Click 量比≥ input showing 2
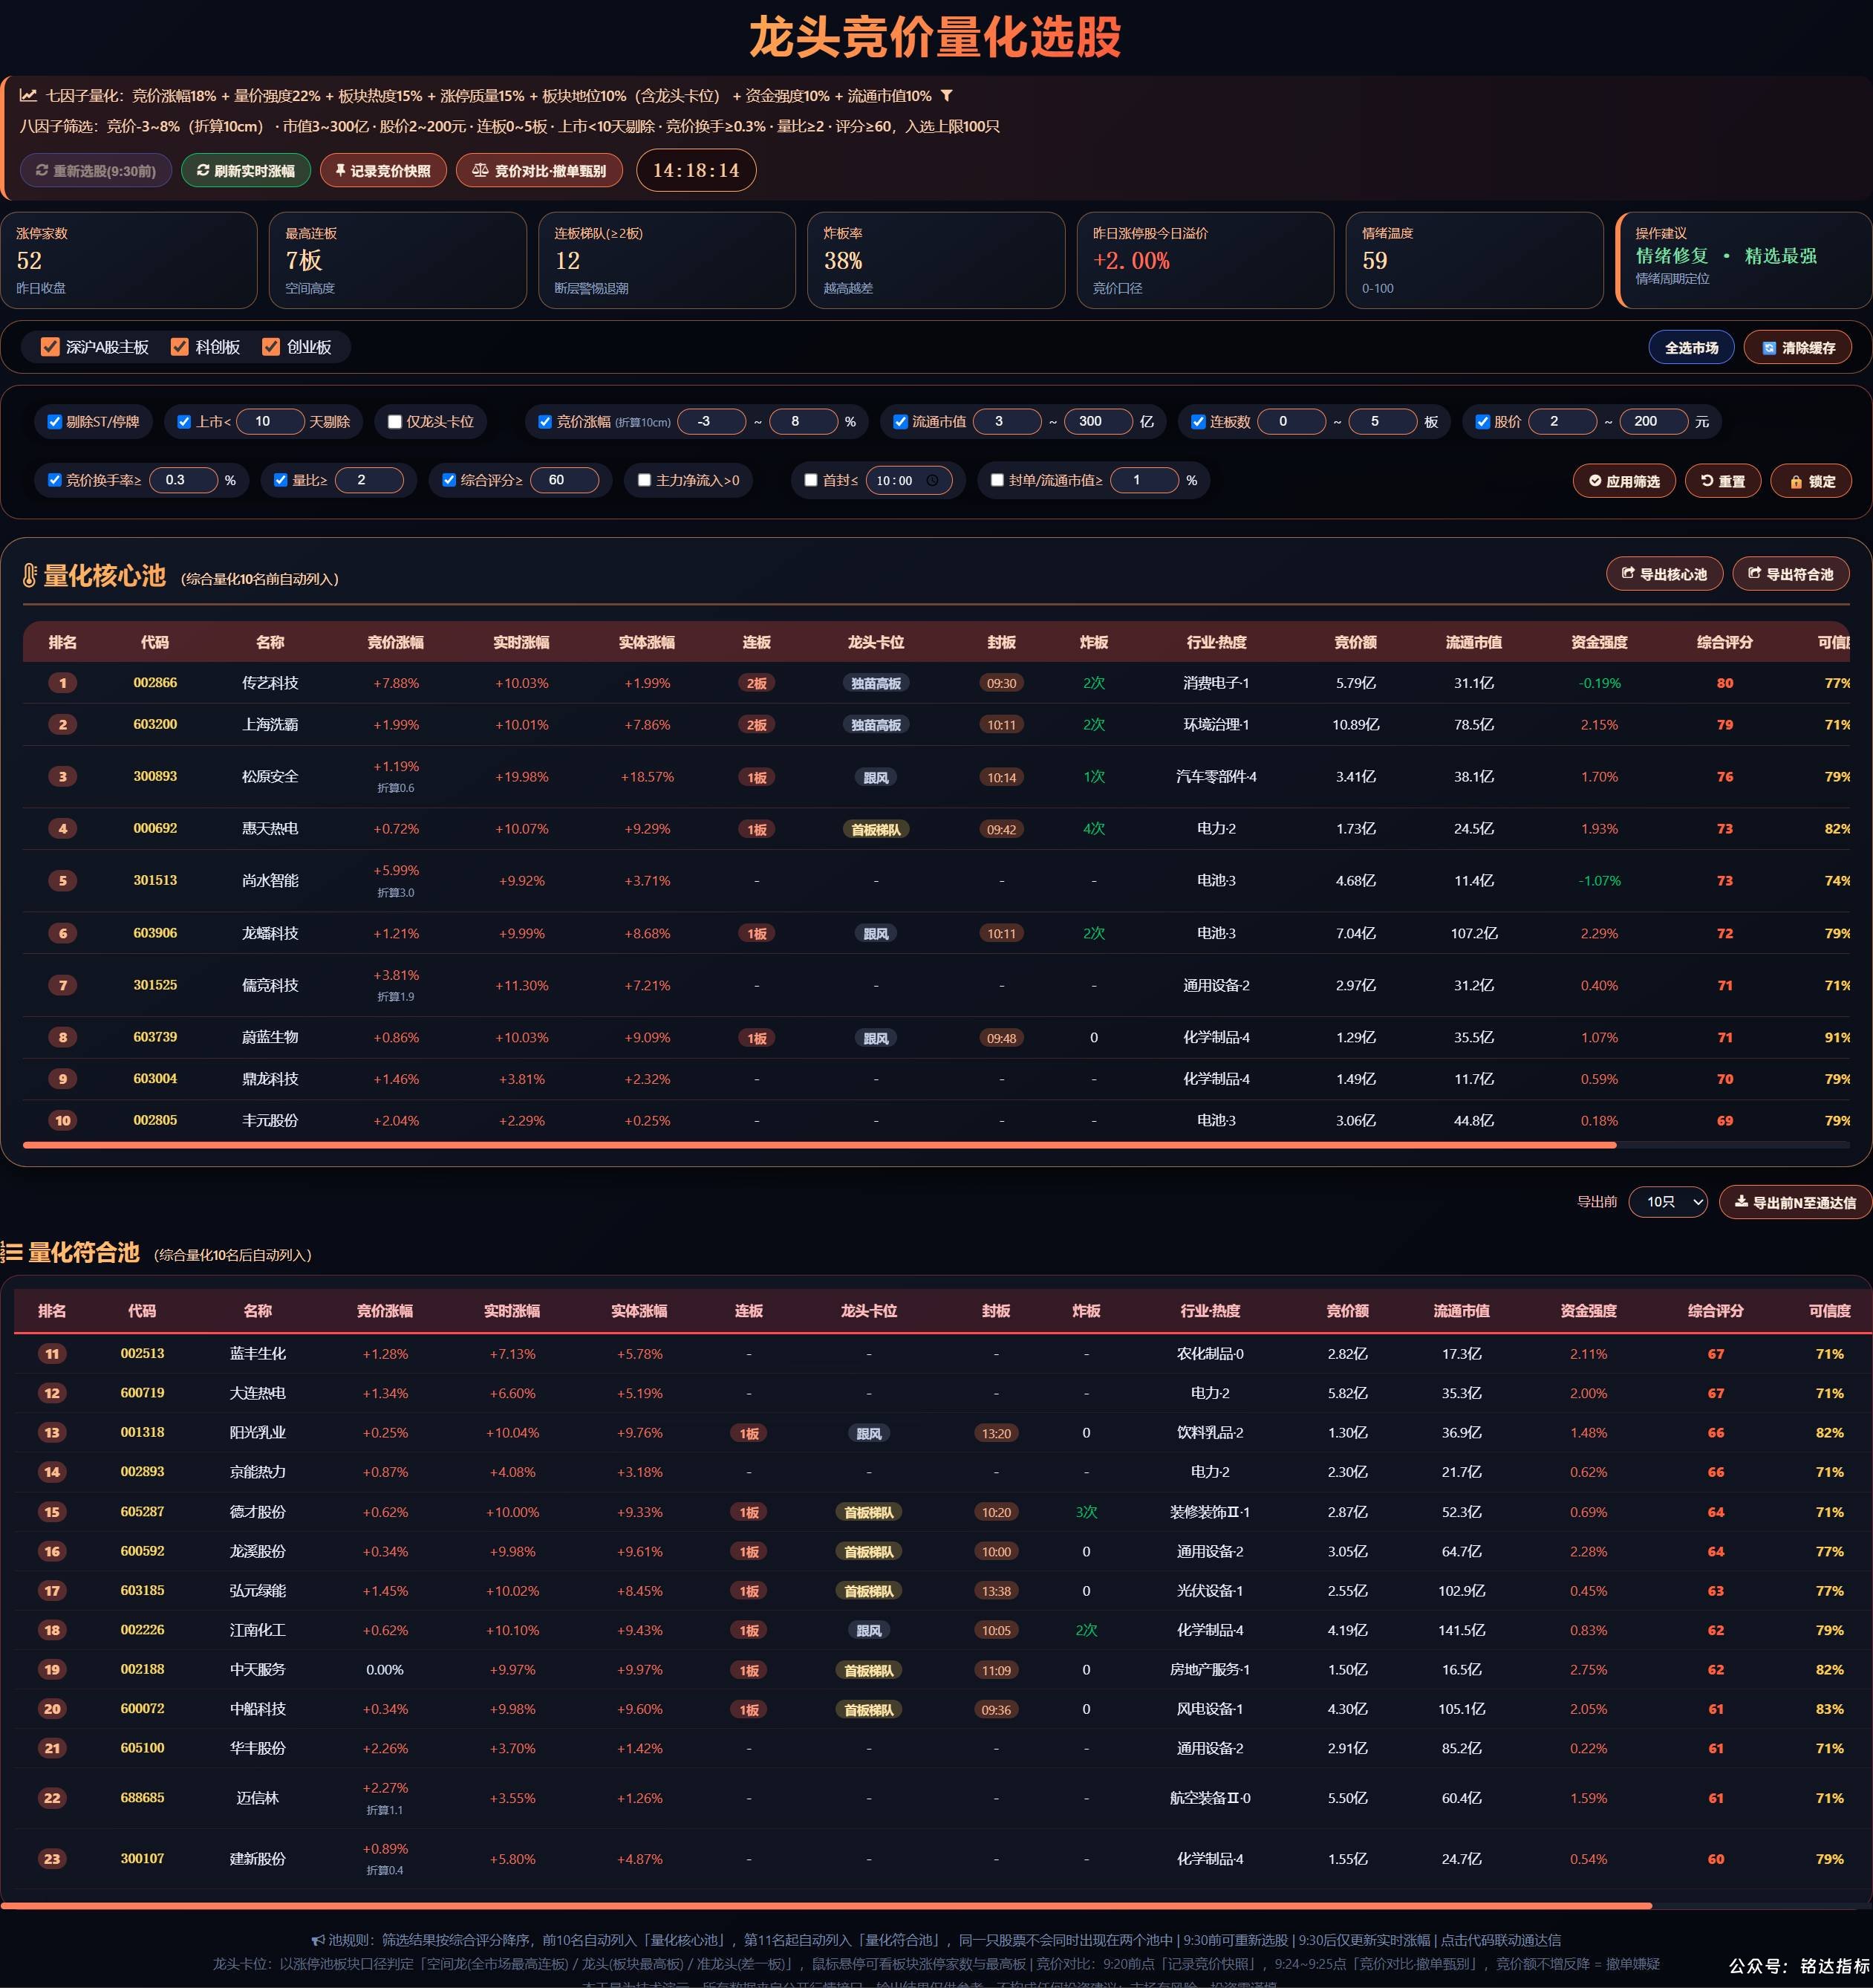Screen dimensions: 1873x1988 (369, 480)
